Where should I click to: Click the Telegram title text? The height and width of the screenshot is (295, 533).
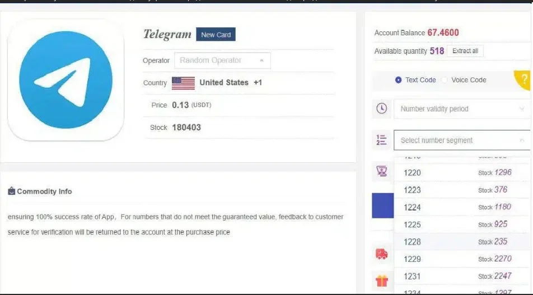pos(167,34)
